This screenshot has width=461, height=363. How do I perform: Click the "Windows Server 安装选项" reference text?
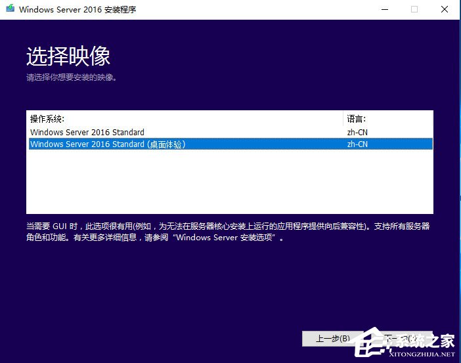pos(227,238)
